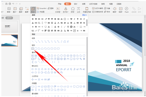
Task: Click the 附件 (Attachment) paperclip button
Action: [107, 12]
